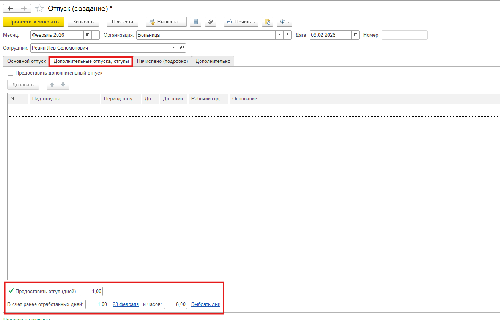The image size is (500, 320).
Task: Click the Выплатить button
Action: [166, 22]
